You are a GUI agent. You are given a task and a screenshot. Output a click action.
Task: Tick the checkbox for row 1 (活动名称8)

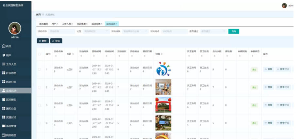coord(39,70)
